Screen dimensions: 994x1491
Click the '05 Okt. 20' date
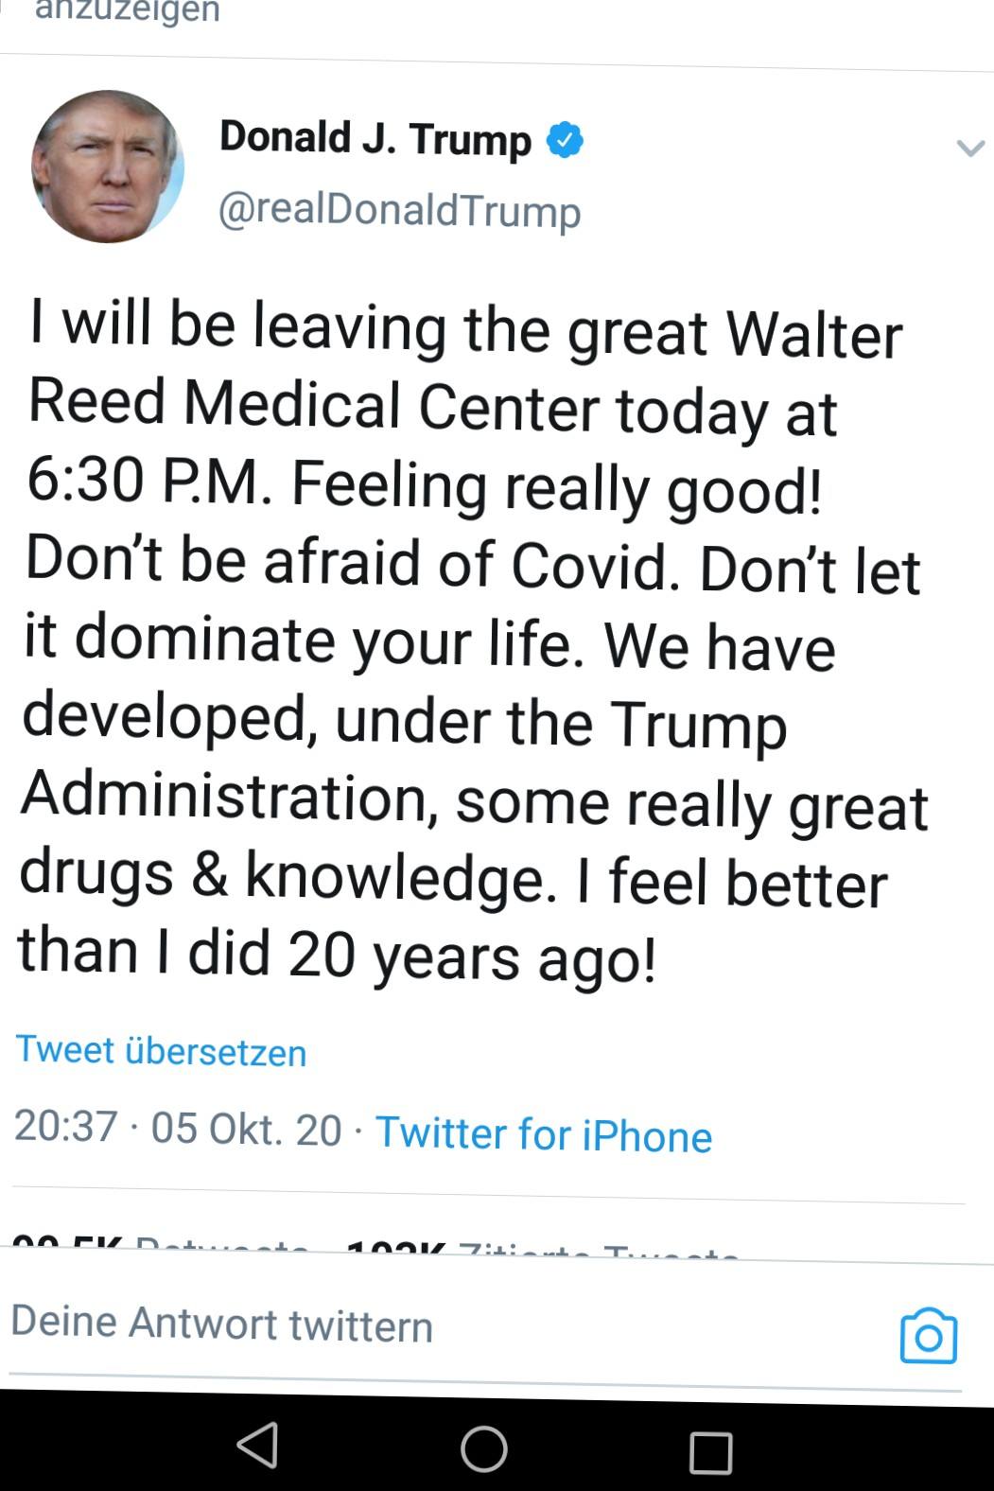pyautogui.click(x=246, y=1129)
